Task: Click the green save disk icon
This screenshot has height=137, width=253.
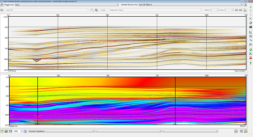Action: coord(6,131)
